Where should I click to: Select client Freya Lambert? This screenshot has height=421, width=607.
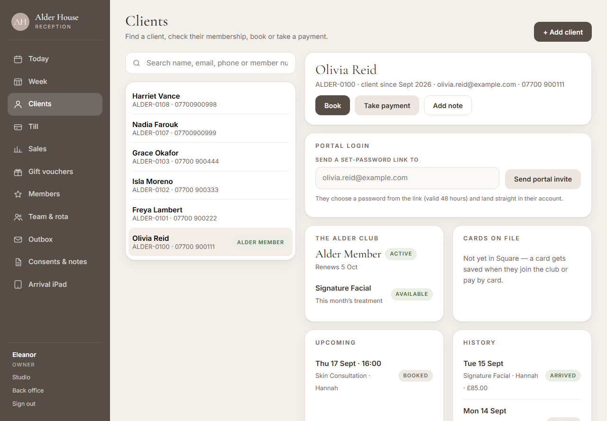pyautogui.click(x=211, y=214)
